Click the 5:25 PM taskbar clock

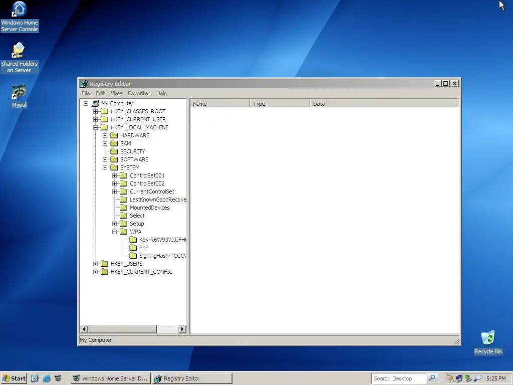(496, 378)
